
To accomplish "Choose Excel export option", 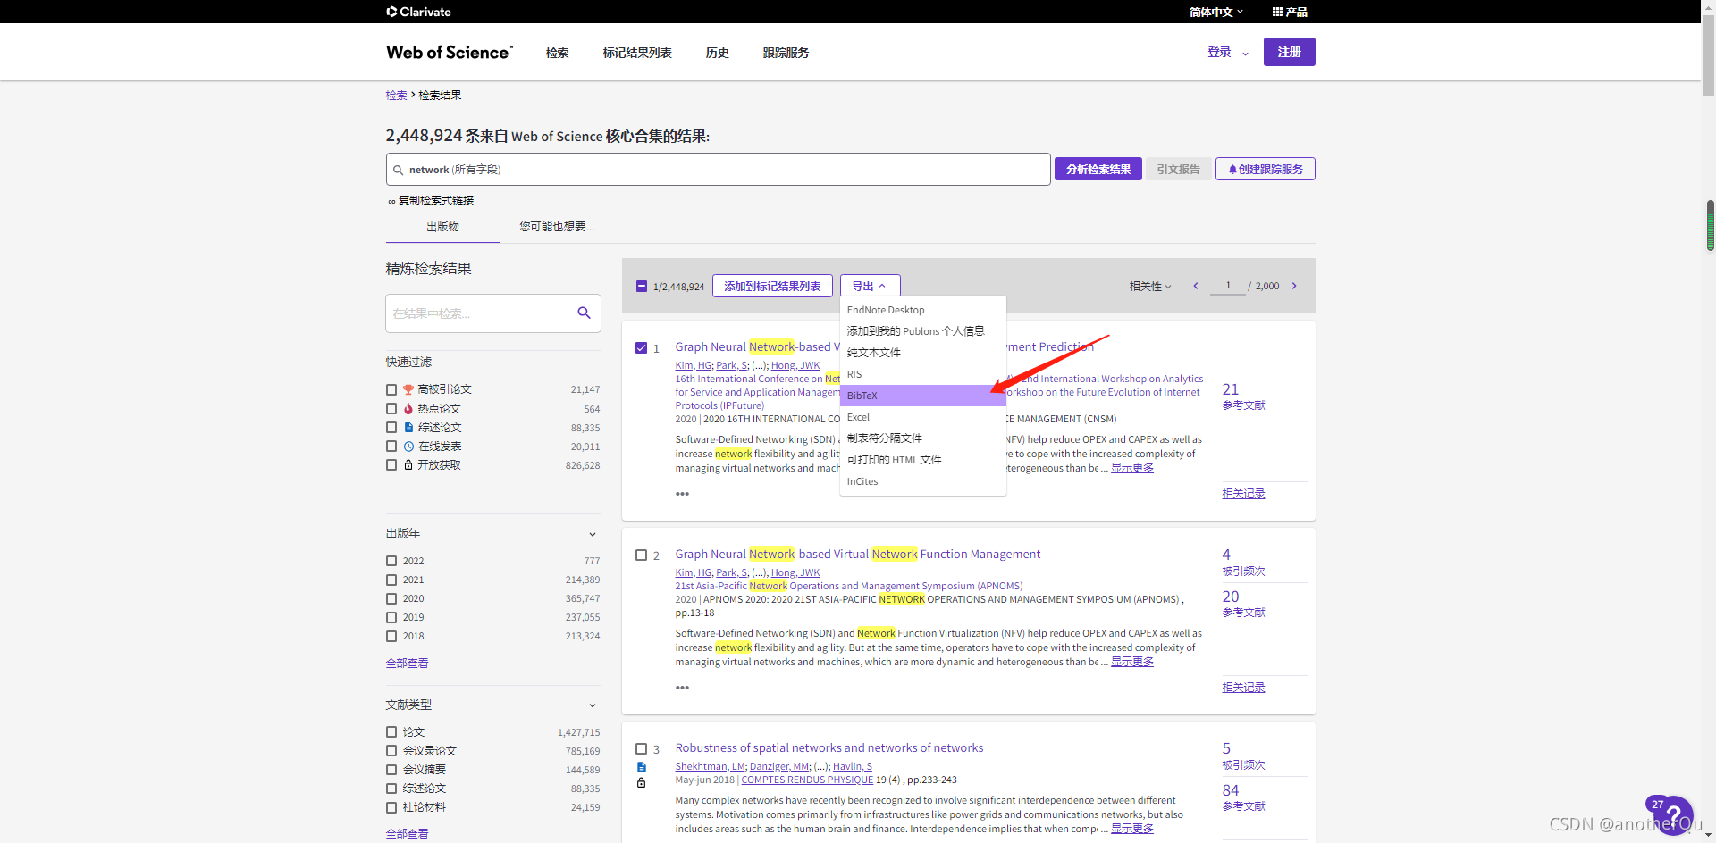I will tap(923, 417).
